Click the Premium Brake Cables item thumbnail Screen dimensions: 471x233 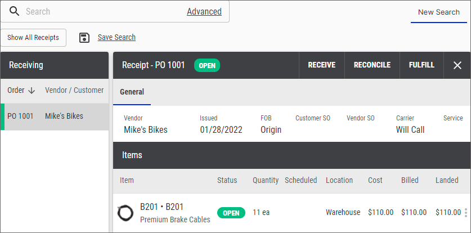[125, 213]
